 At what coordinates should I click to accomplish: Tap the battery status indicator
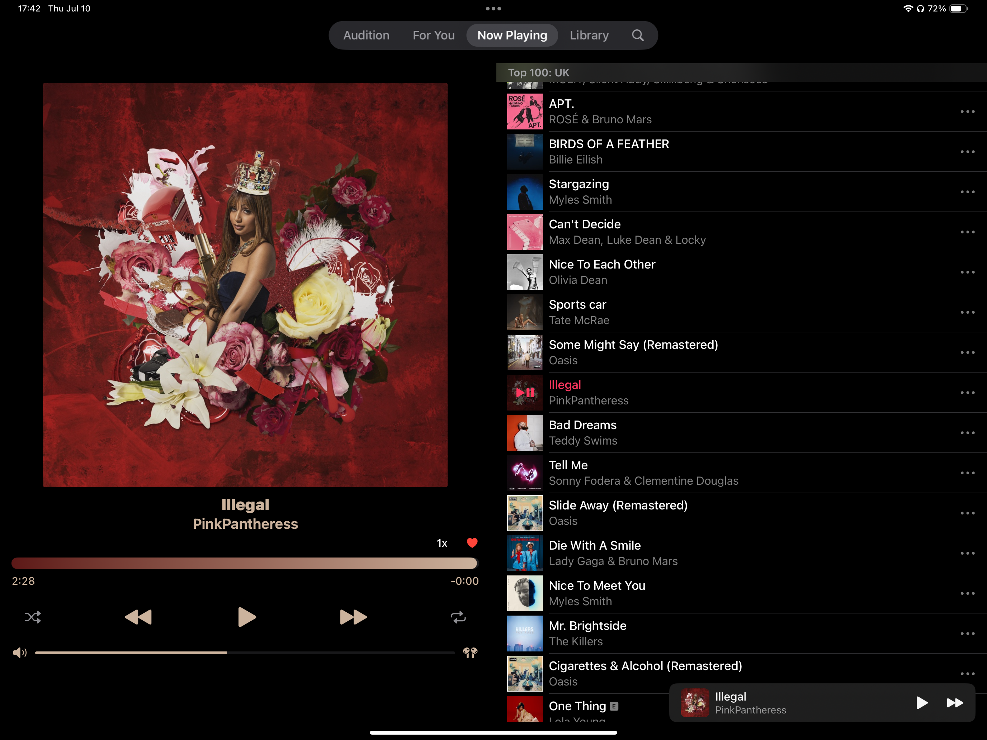coord(958,9)
